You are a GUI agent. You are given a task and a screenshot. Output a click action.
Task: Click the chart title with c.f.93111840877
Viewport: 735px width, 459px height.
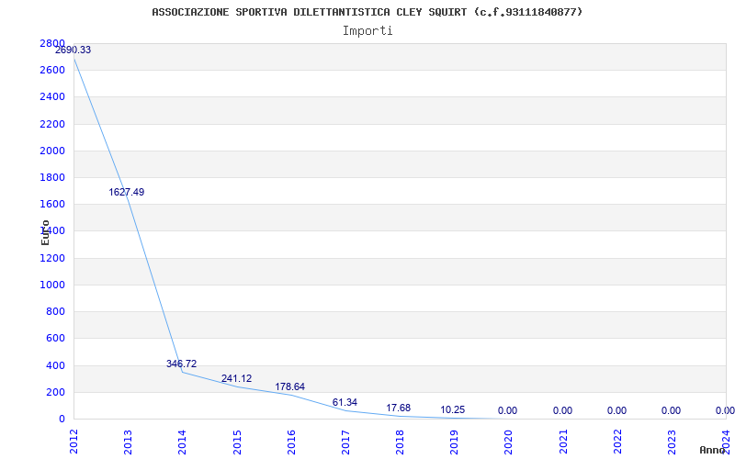point(367,12)
